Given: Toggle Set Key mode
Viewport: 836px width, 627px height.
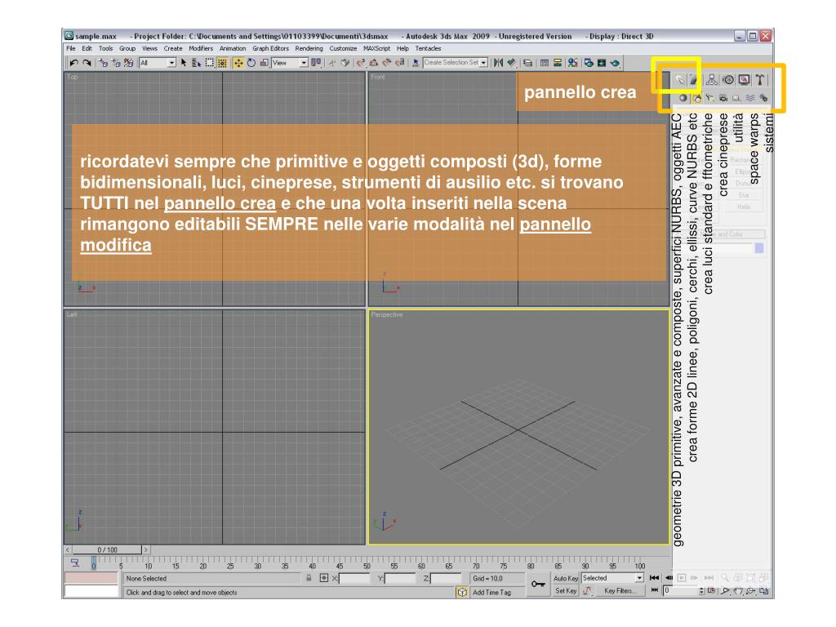Looking at the screenshot, I should [565, 590].
